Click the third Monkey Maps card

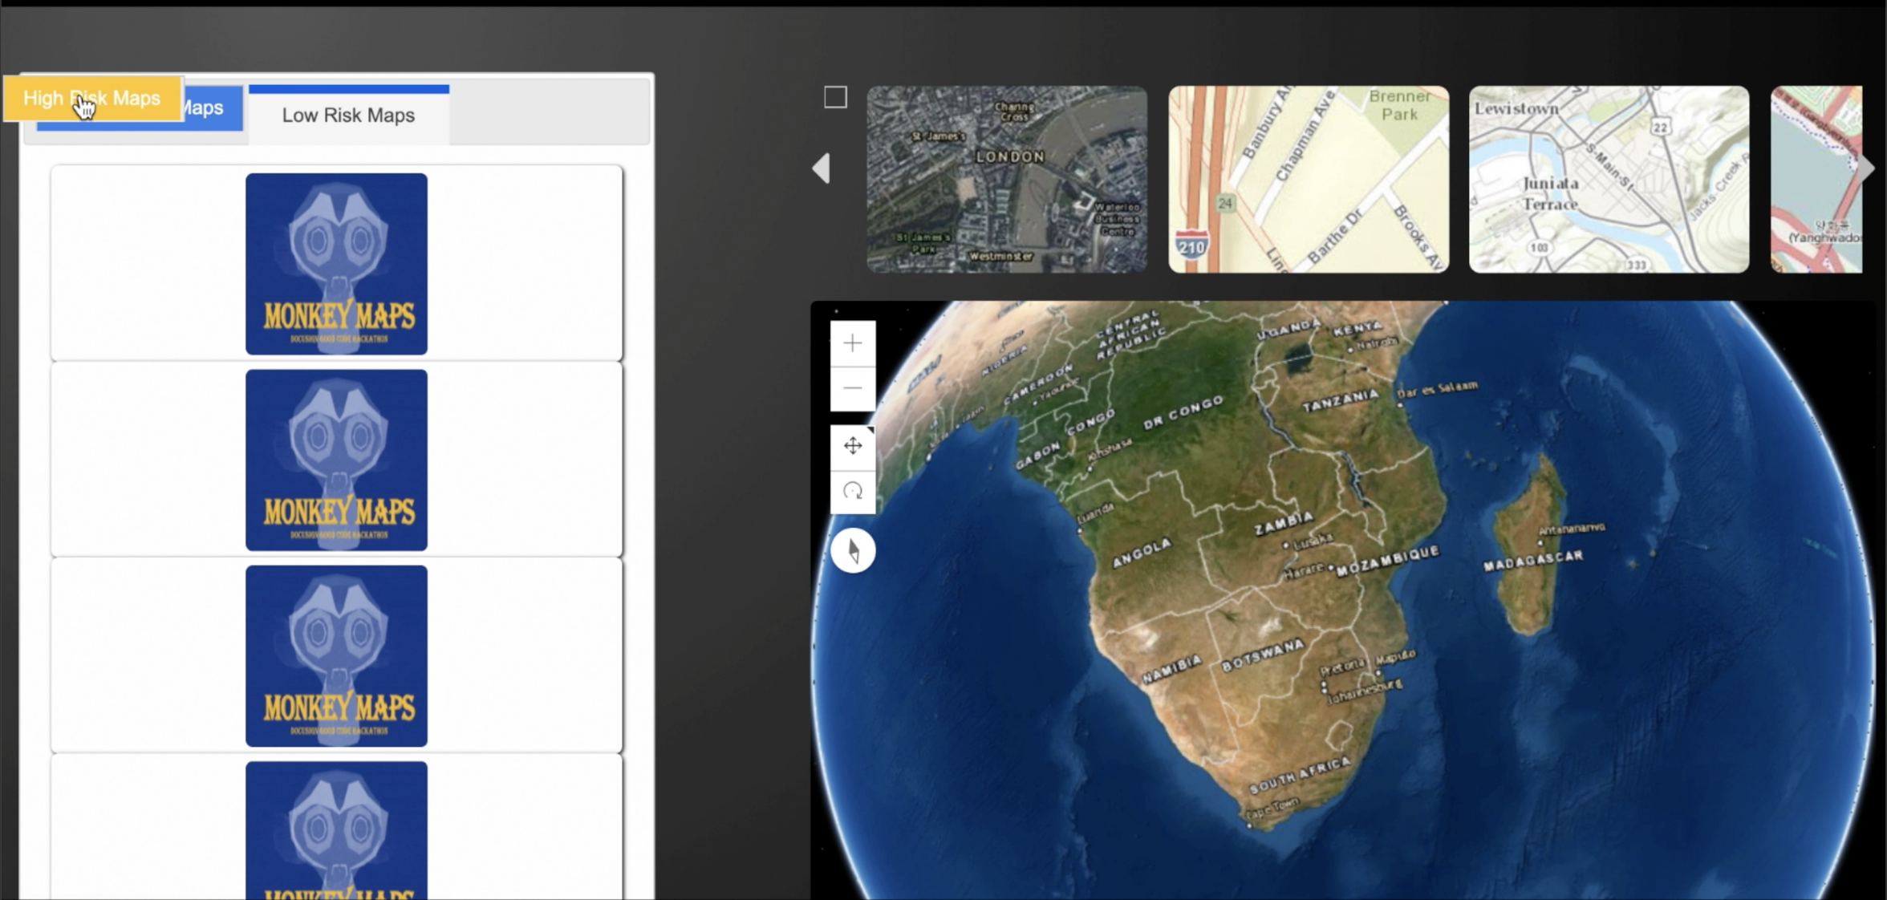tap(336, 655)
